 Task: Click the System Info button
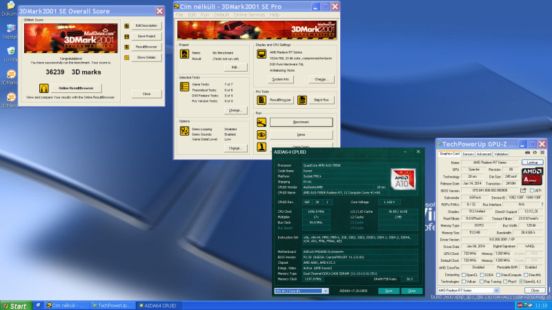click(281, 79)
